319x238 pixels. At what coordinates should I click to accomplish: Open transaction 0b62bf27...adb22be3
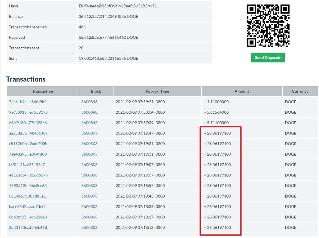(x=28, y=217)
